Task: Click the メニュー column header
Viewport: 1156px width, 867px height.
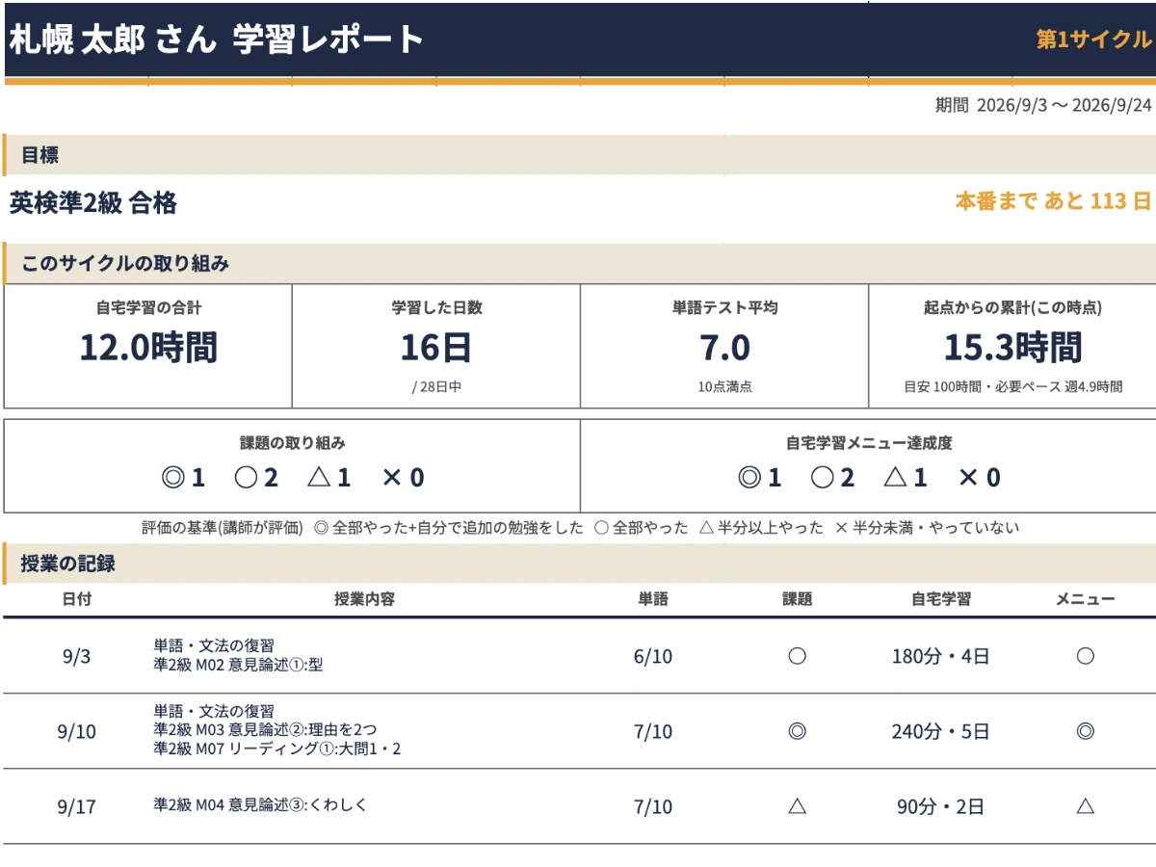Action: point(1085,599)
